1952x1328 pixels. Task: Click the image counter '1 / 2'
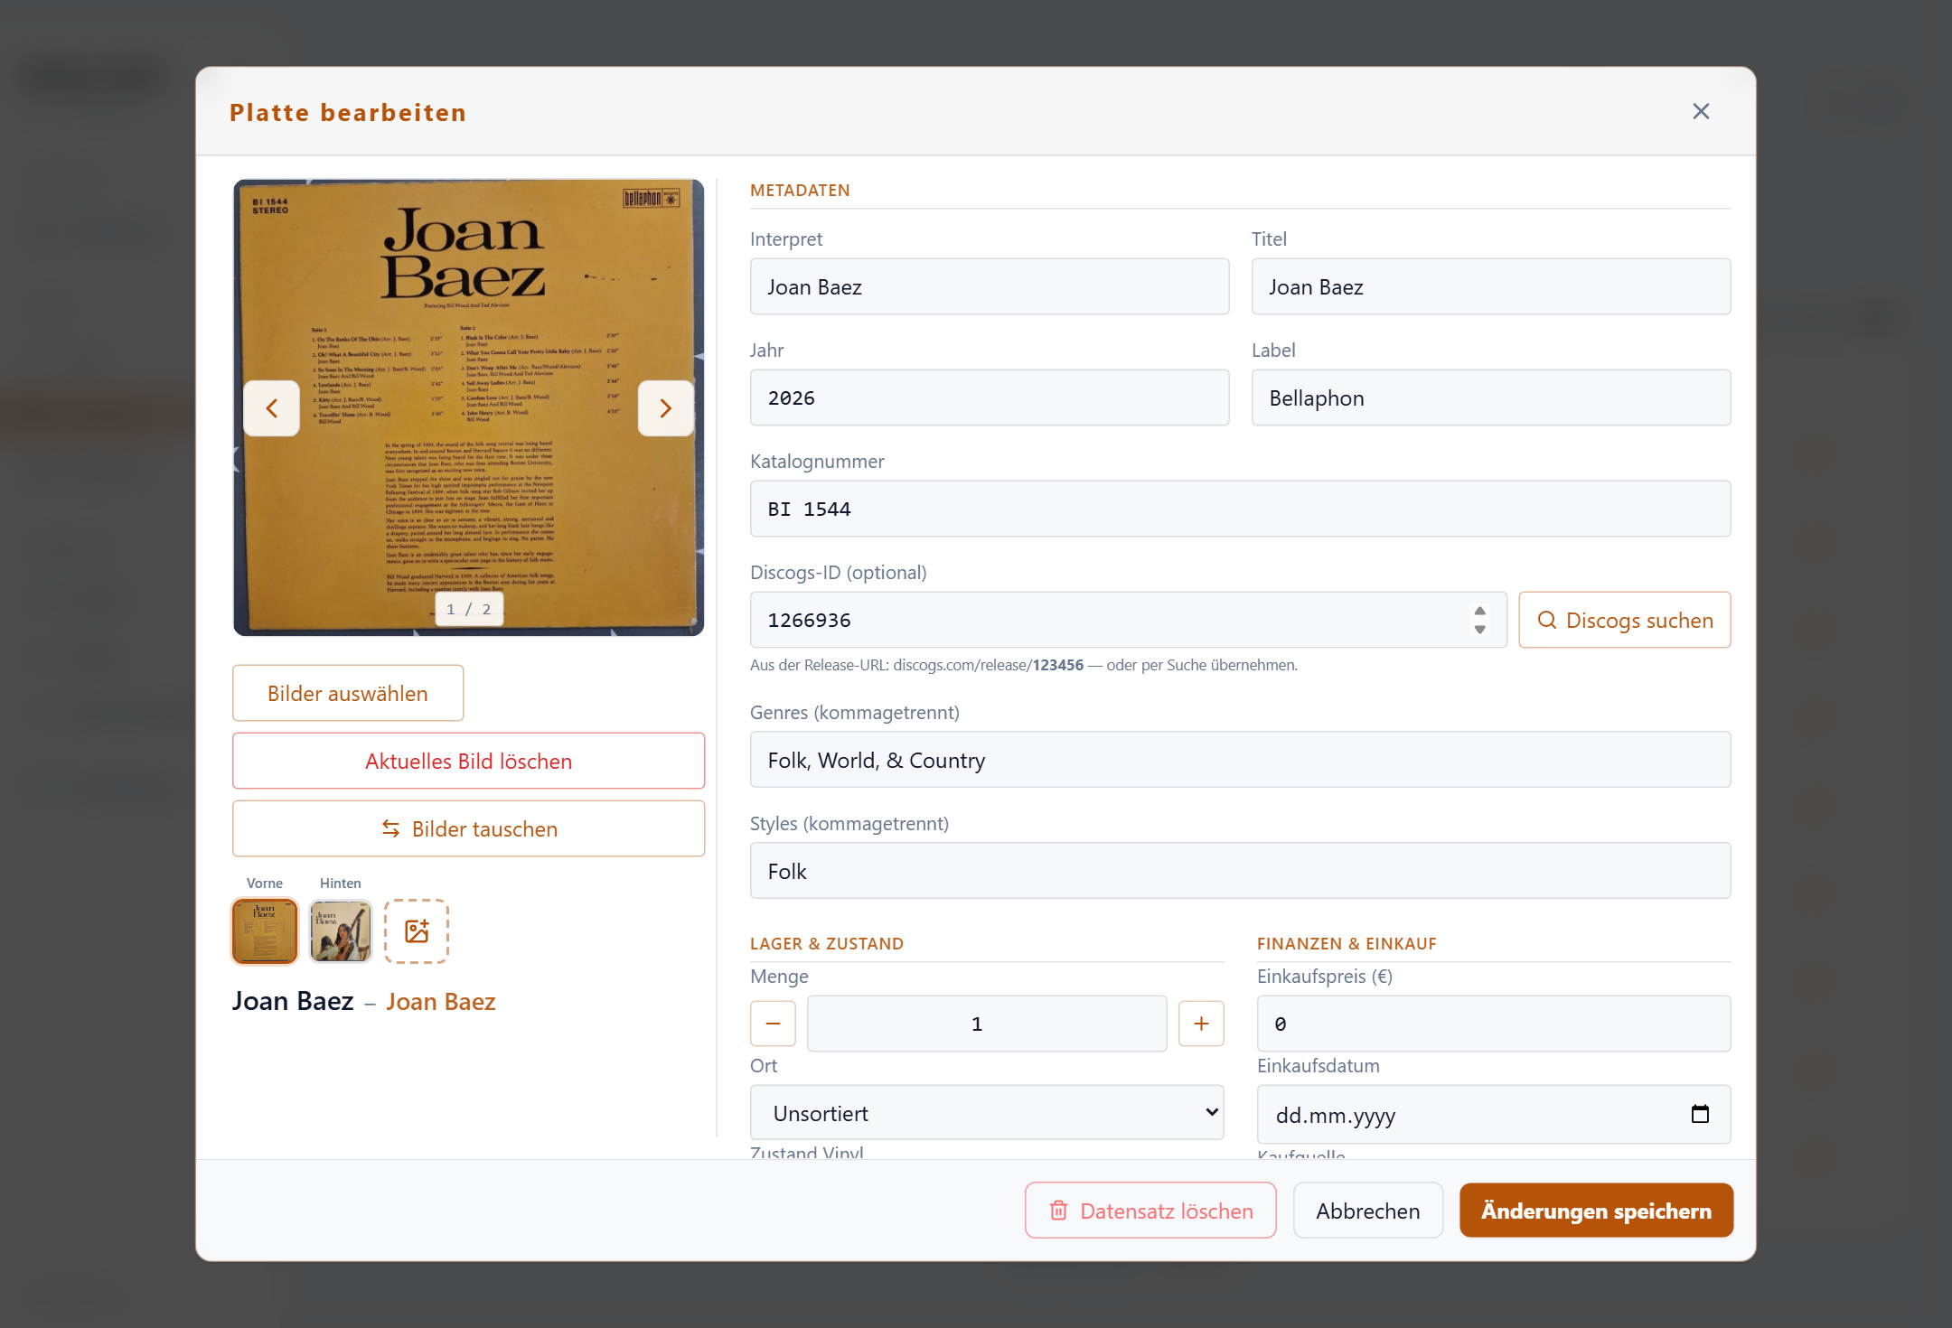469,609
